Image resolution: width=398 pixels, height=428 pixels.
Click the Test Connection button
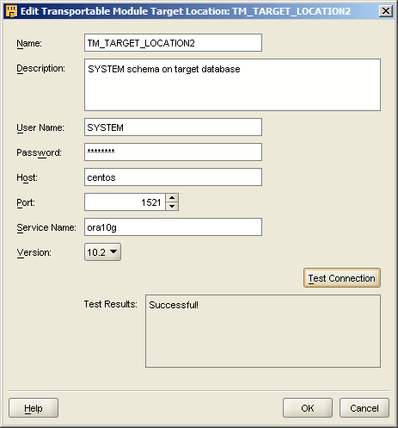[342, 278]
